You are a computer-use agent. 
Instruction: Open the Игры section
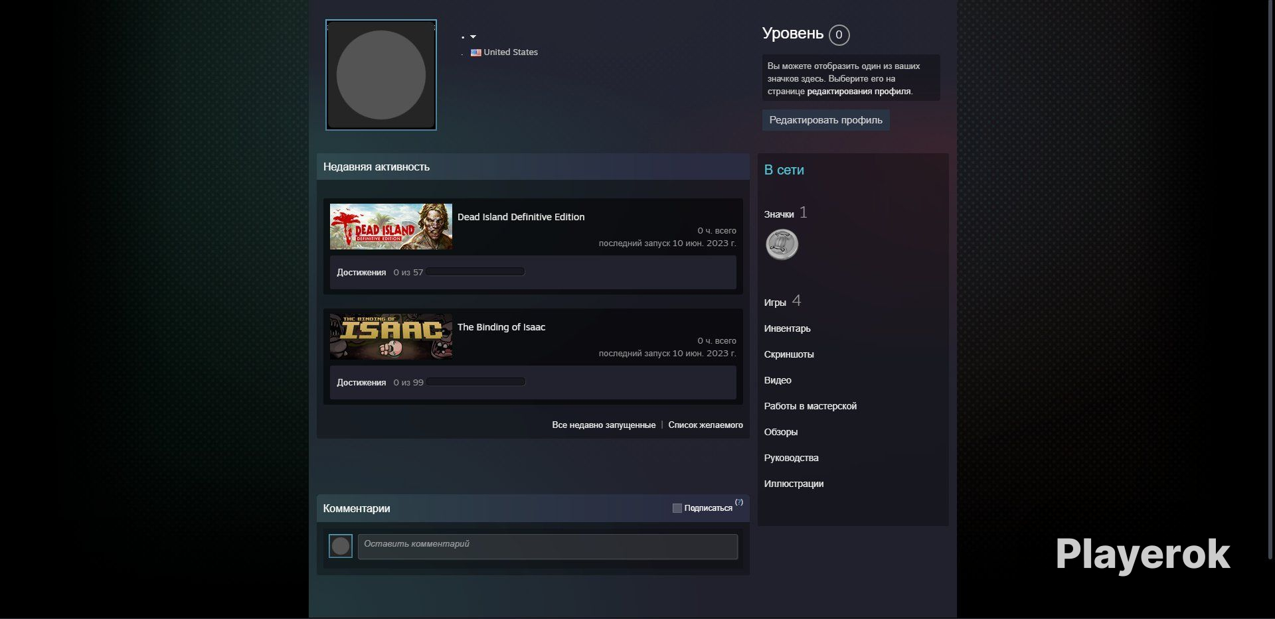pos(775,303)
